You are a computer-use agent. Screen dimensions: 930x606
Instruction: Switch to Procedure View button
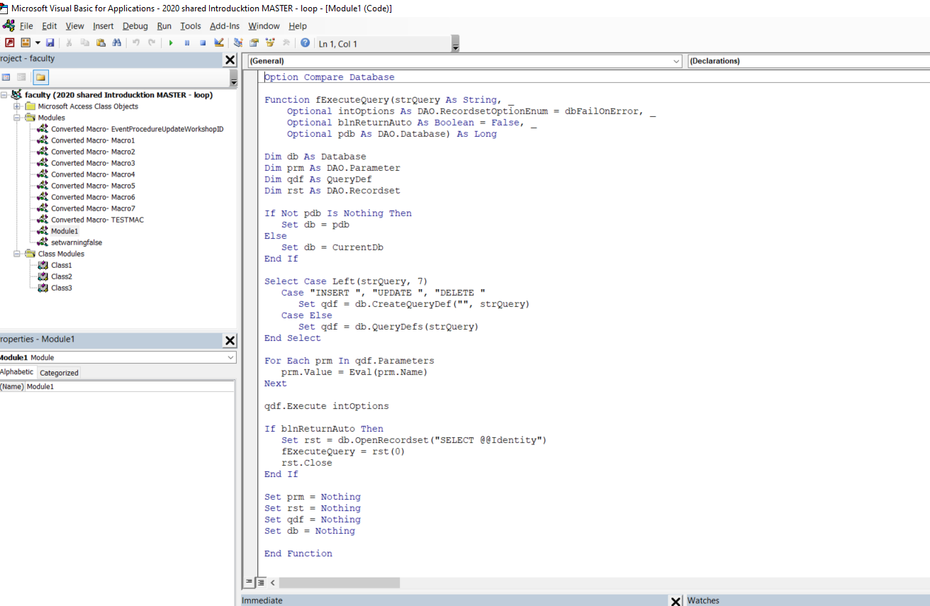pyautogui.click(x=249, y=582)
